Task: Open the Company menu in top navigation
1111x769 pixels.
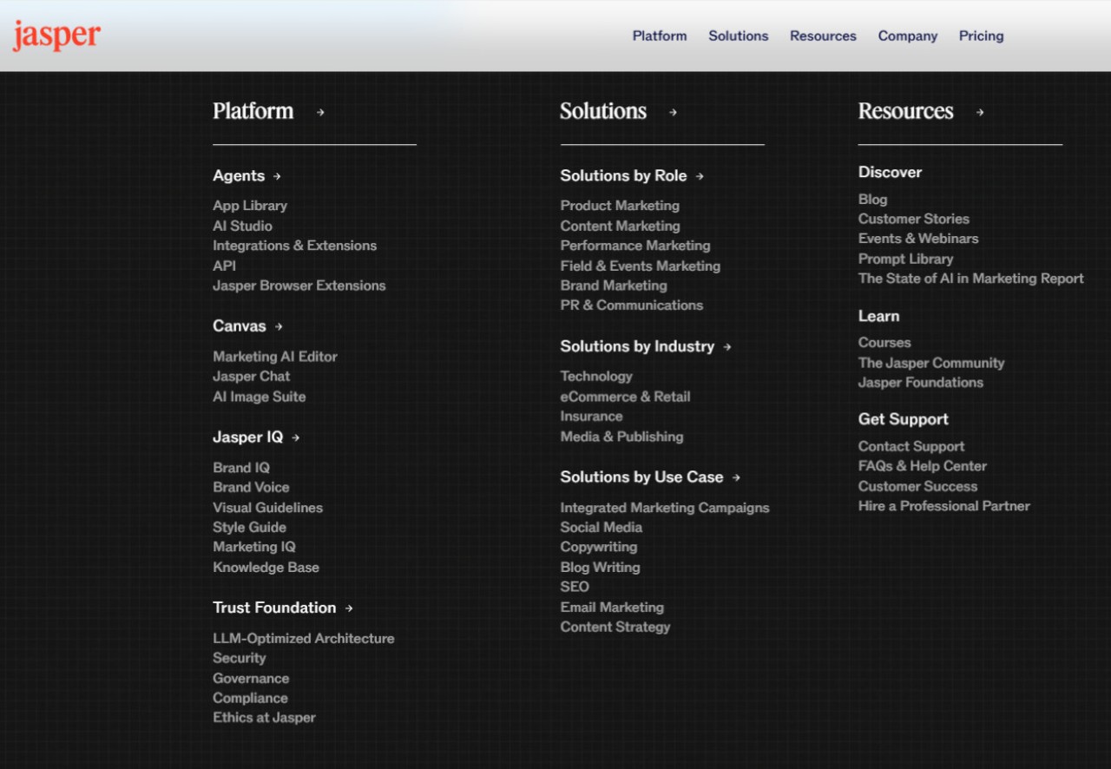Action: (907, 36)
